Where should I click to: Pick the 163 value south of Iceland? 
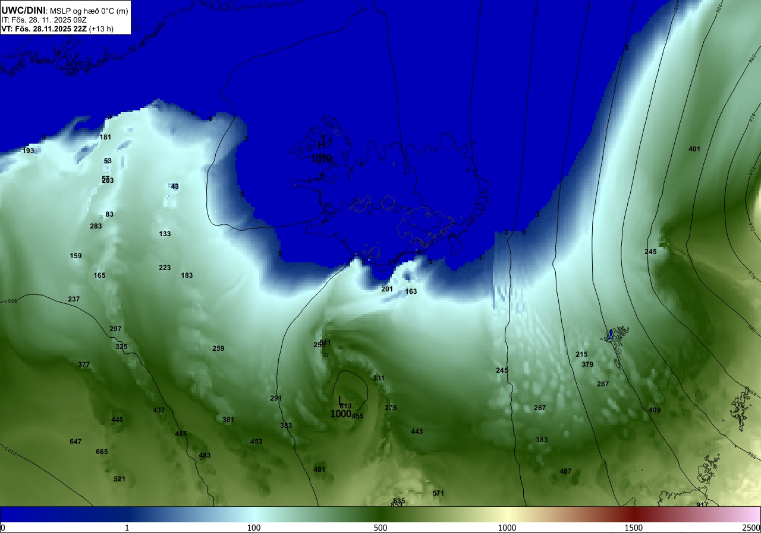coord(411,291)
